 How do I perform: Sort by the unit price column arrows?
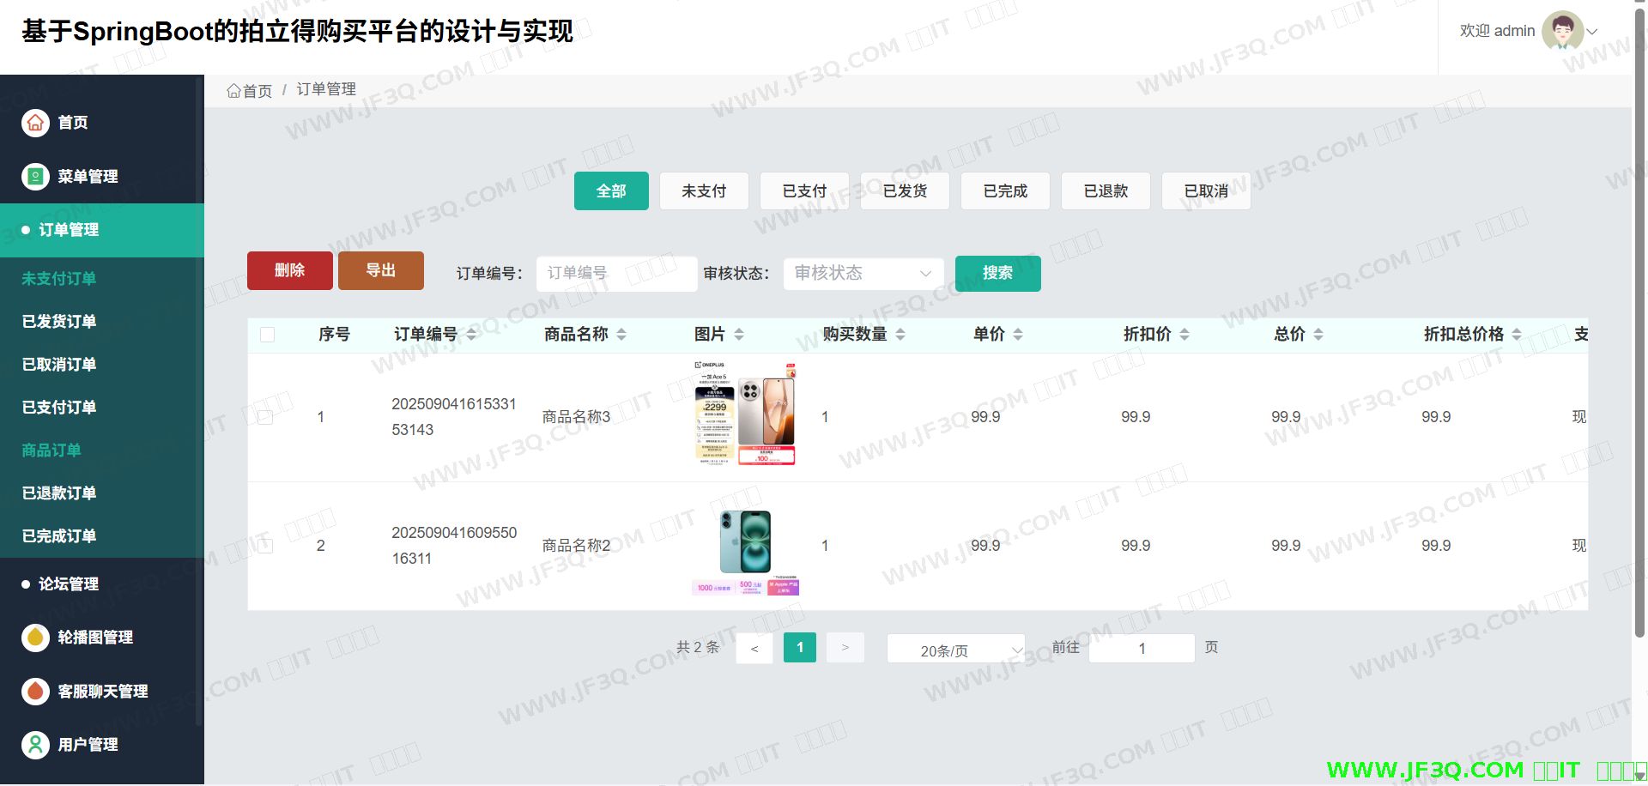coord(1018,335)
